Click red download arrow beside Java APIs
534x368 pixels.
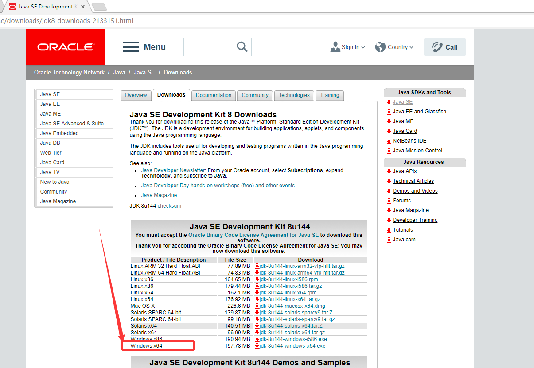coord(389,172)
